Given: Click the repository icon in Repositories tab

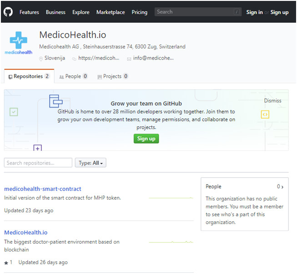Looking at the screenshot, I should 10,77.
